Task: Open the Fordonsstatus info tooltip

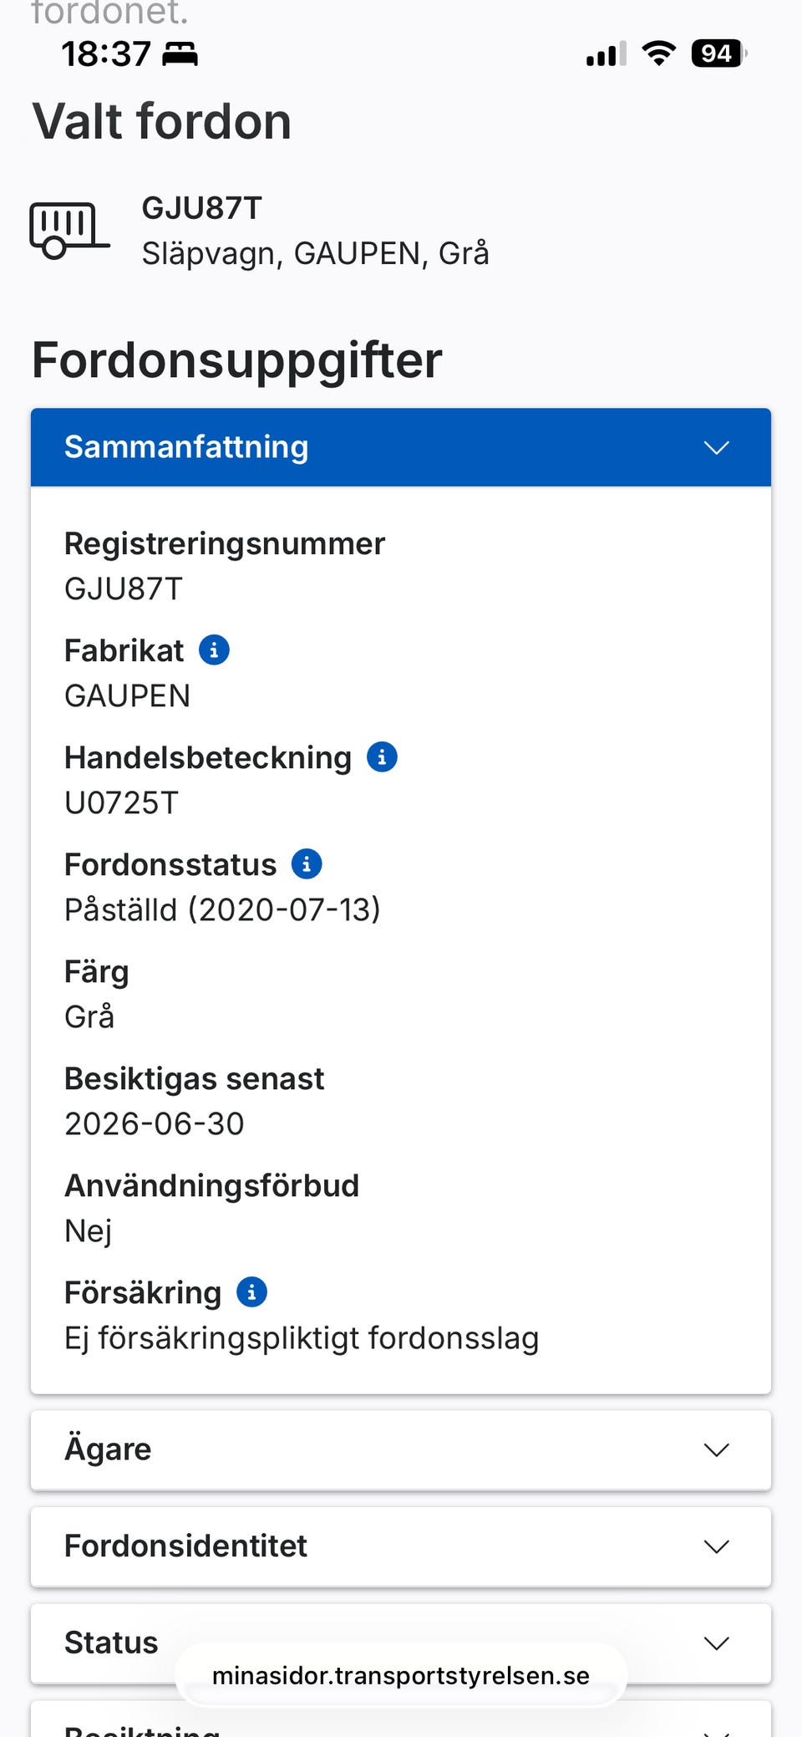Action: (x=307, y=863)
